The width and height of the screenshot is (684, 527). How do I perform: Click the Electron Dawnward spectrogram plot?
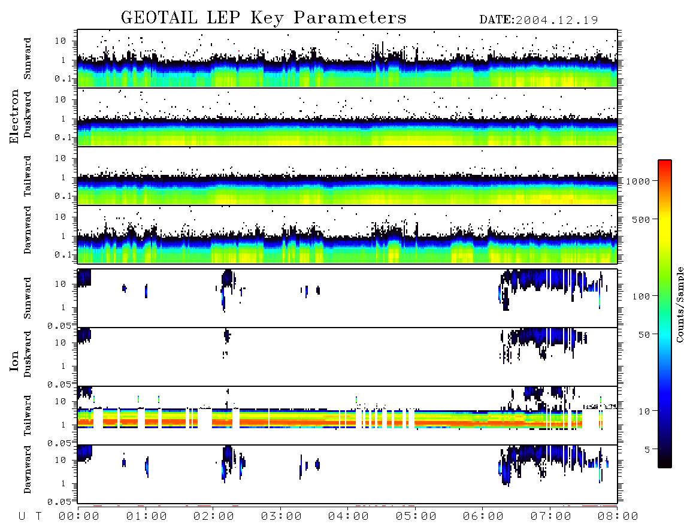click(x=347, y=235)
